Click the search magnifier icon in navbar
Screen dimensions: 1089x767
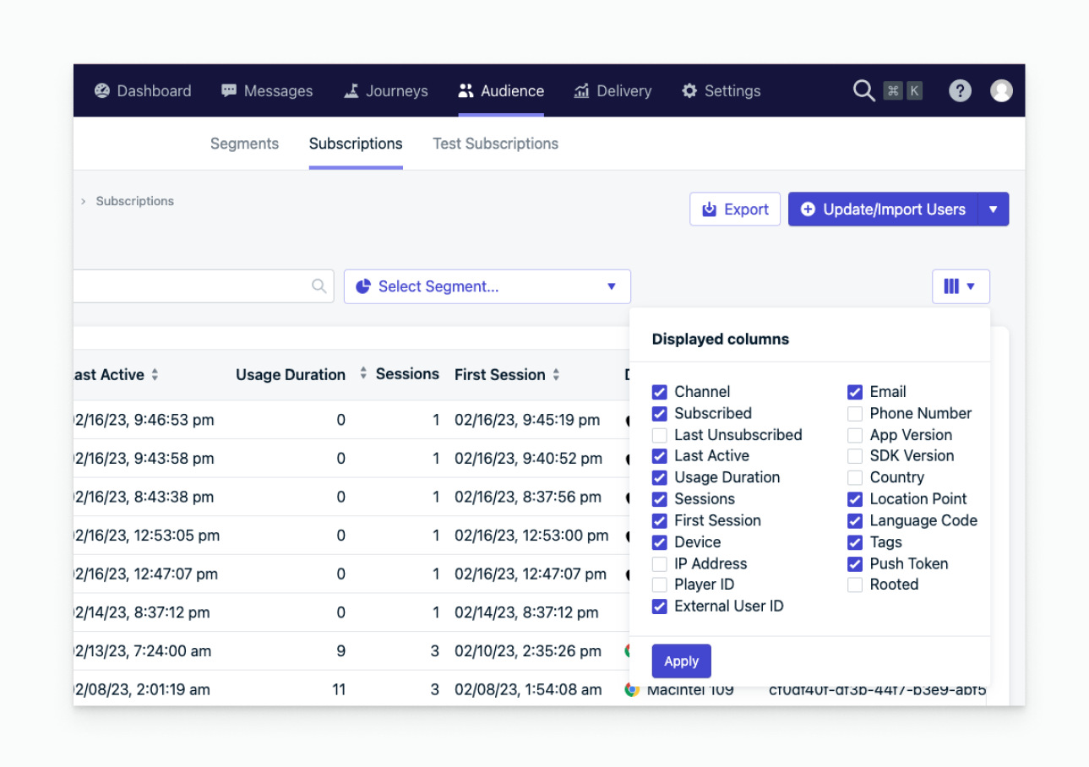pyautogui.click(x=863, y=90)
